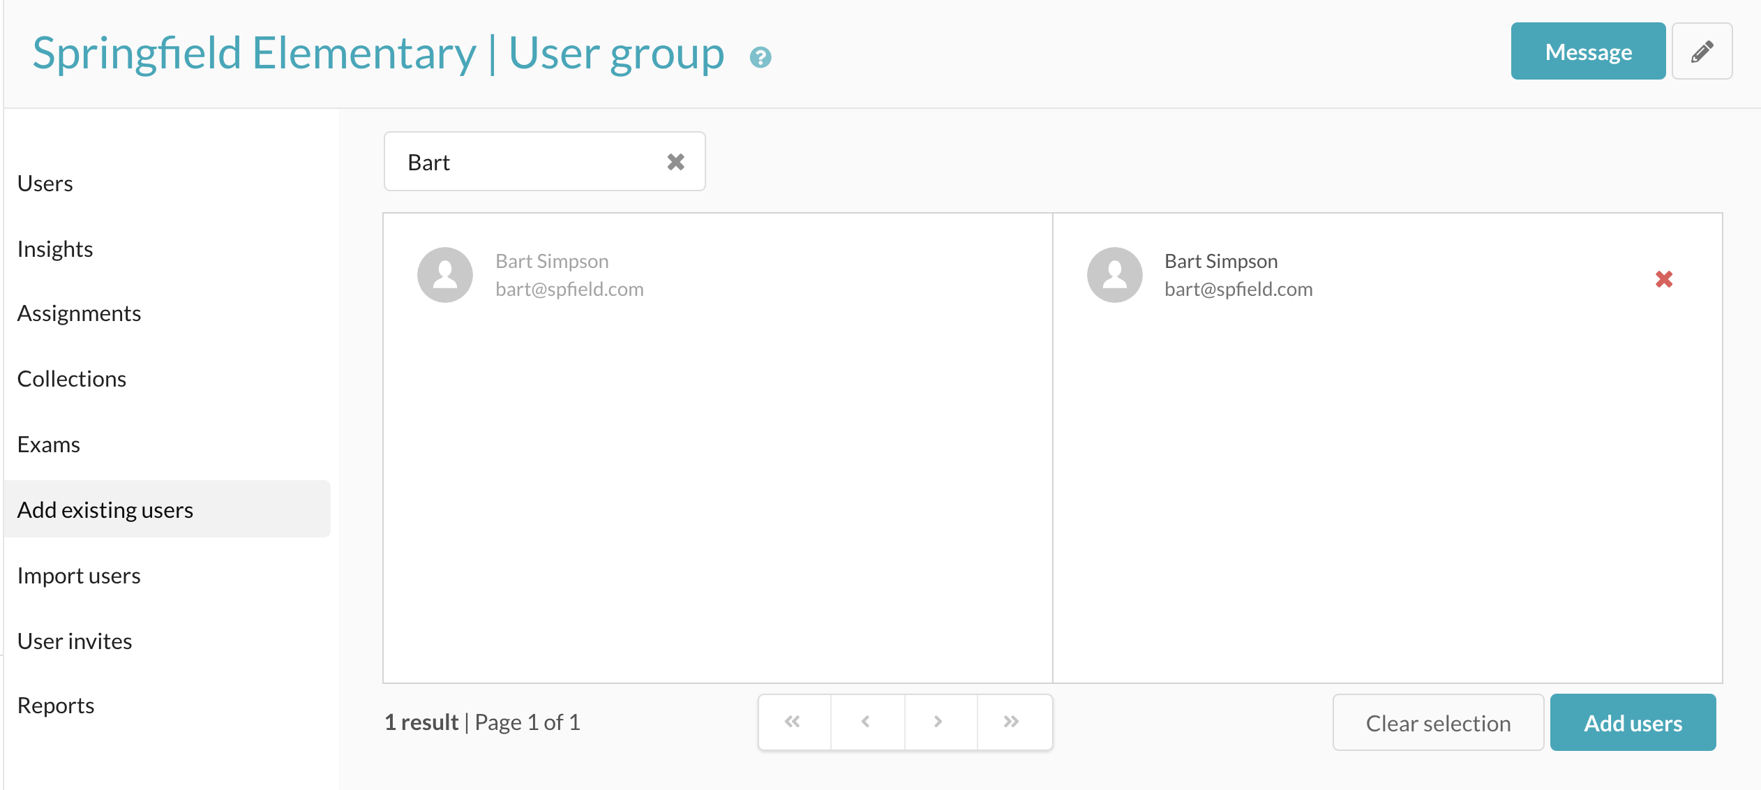1761x790 pixels.
Task: Click the Clear selection button
Action: [1438, 722]
